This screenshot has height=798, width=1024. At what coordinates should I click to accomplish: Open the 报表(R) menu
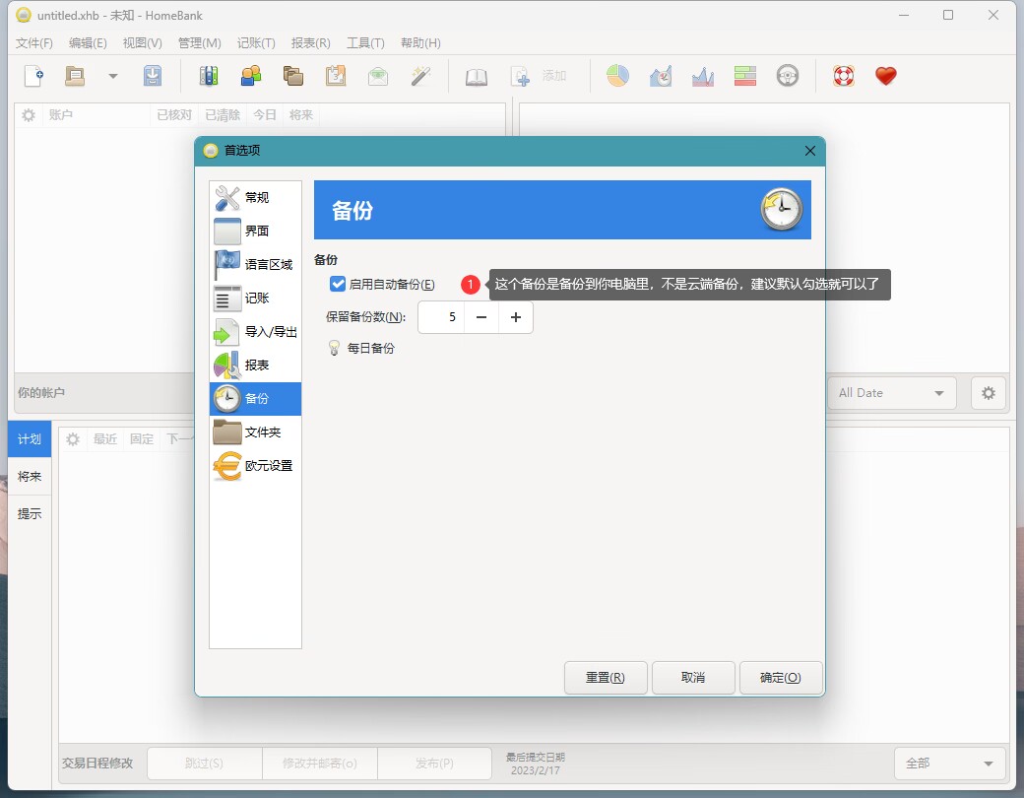(311, 43)
